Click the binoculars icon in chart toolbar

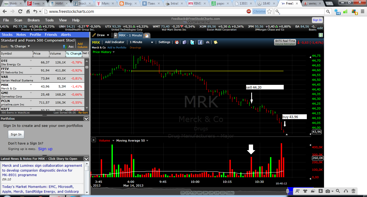click(208, 42)
